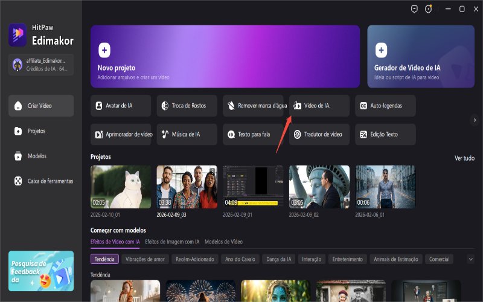
Task: Open the Auto-legendas tool
Action: tap(385, 106)
